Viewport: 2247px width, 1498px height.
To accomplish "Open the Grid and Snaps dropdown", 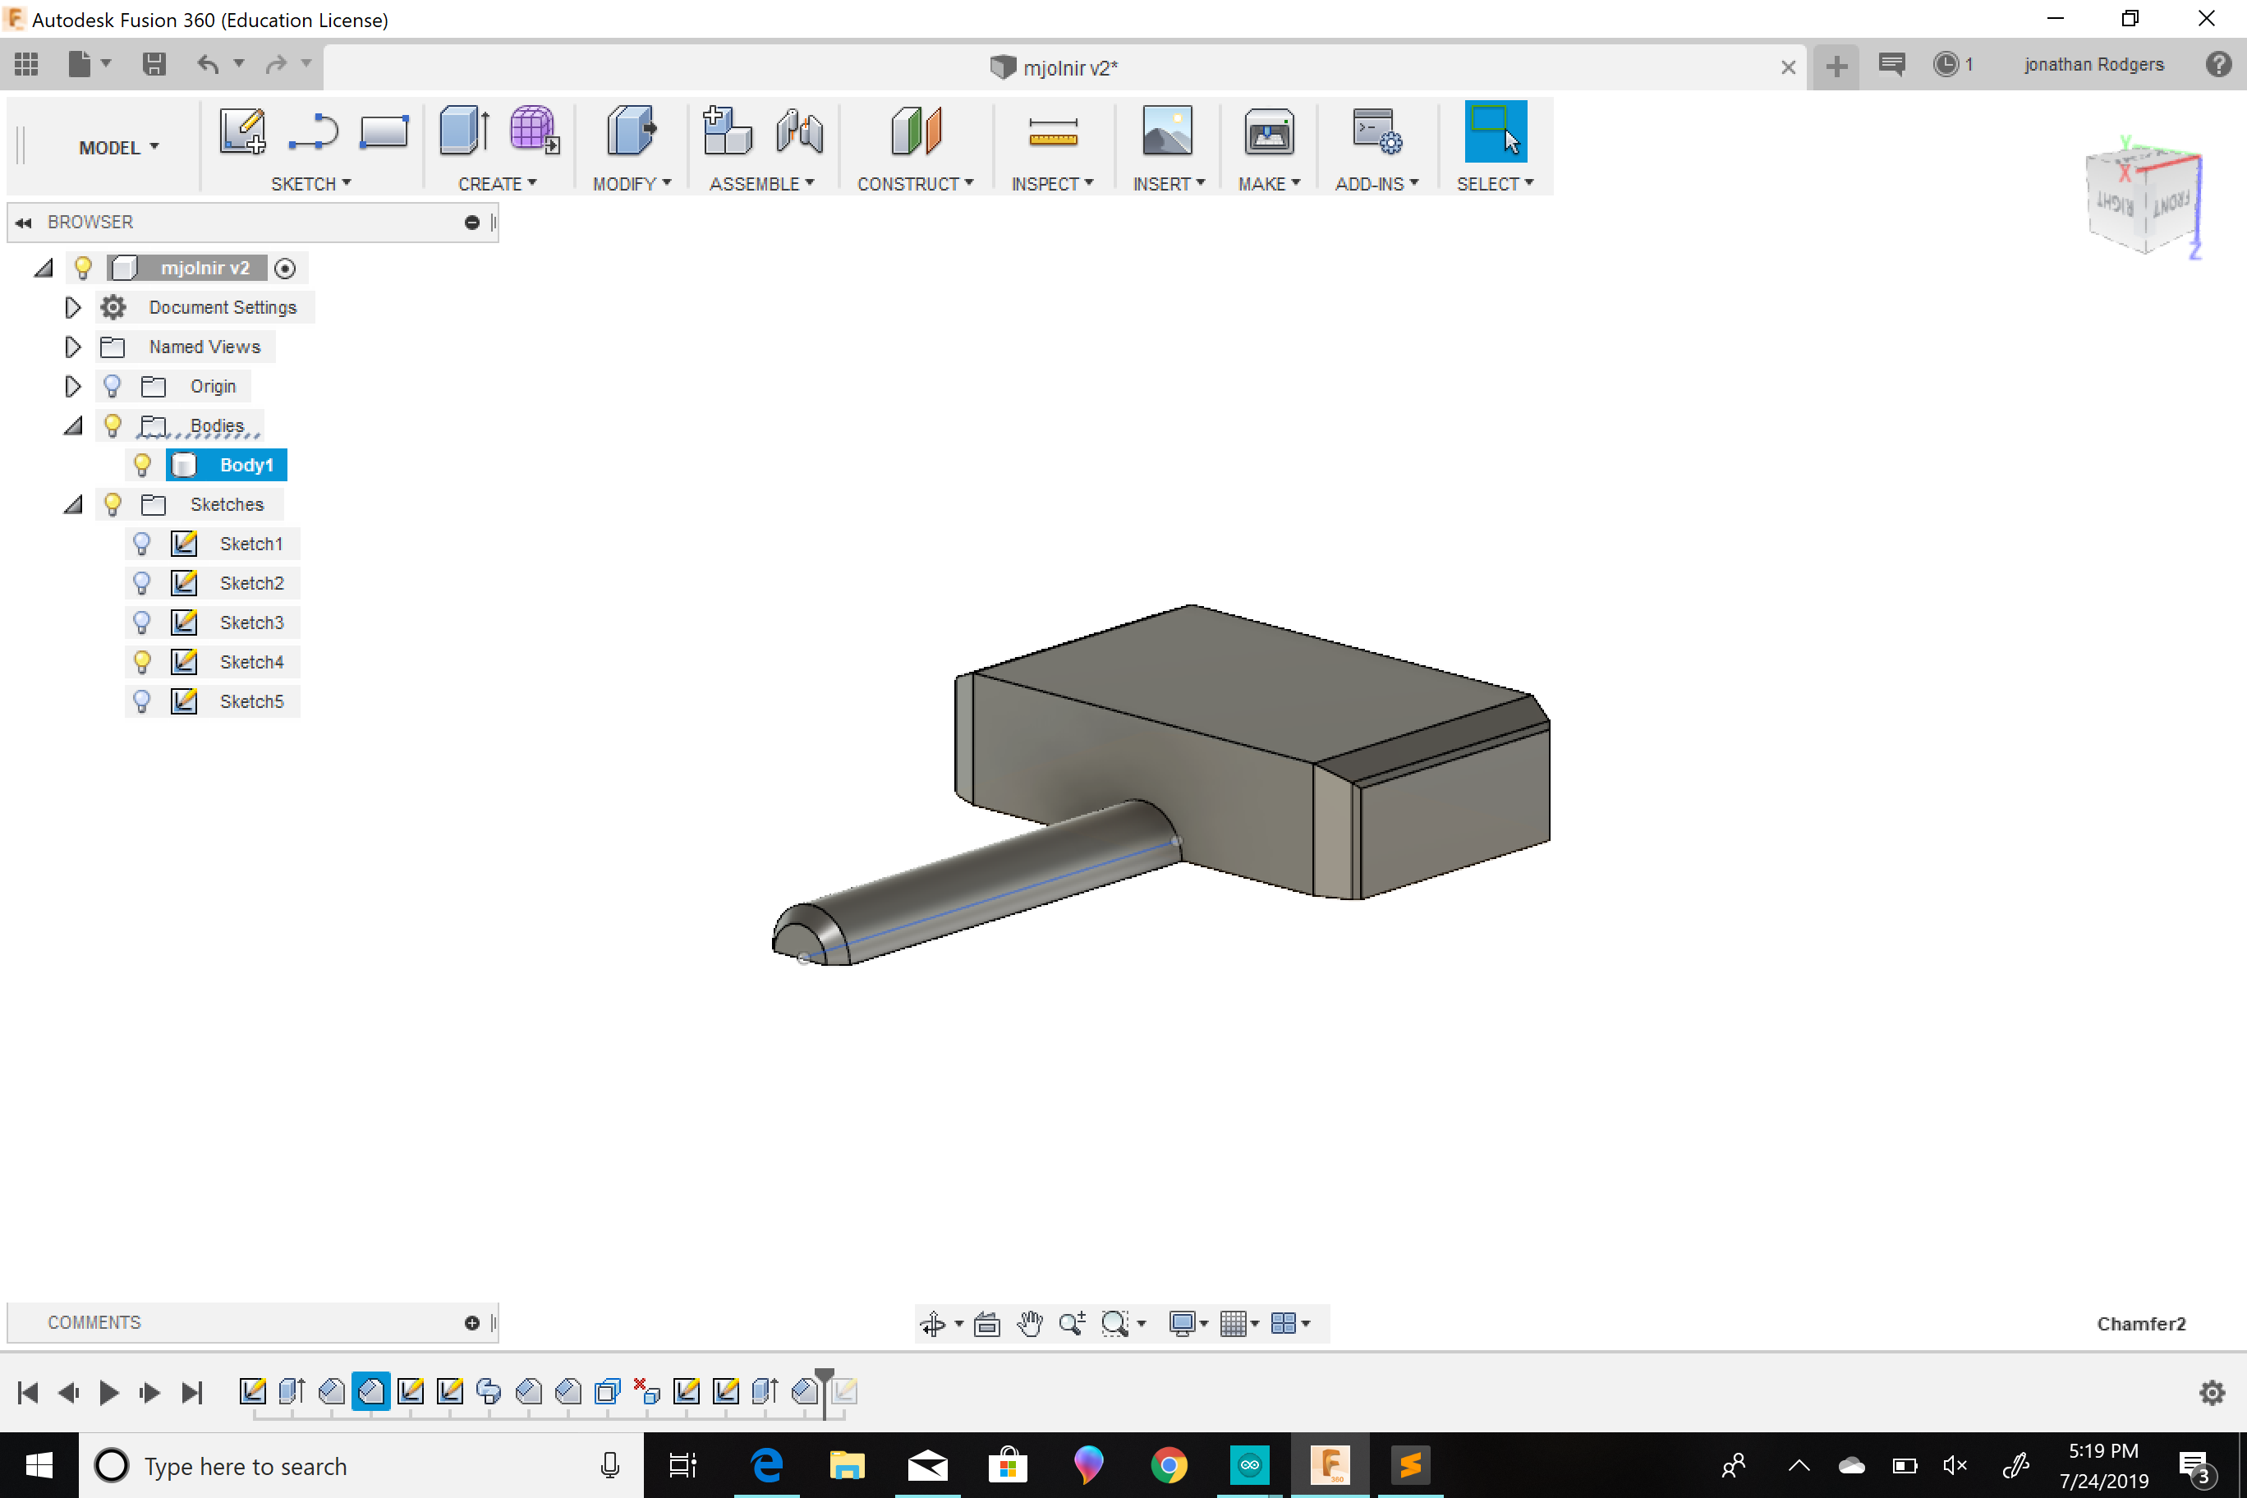I will tap(1239, 1323).
